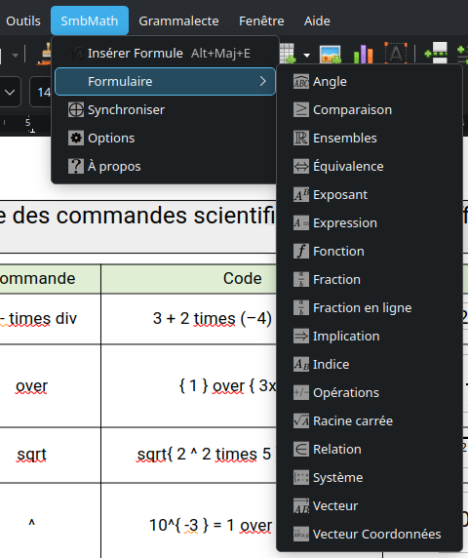Click the Fraction icon
Screen dimensions: 468x558
pyautogui.click(x=301, y=279)
